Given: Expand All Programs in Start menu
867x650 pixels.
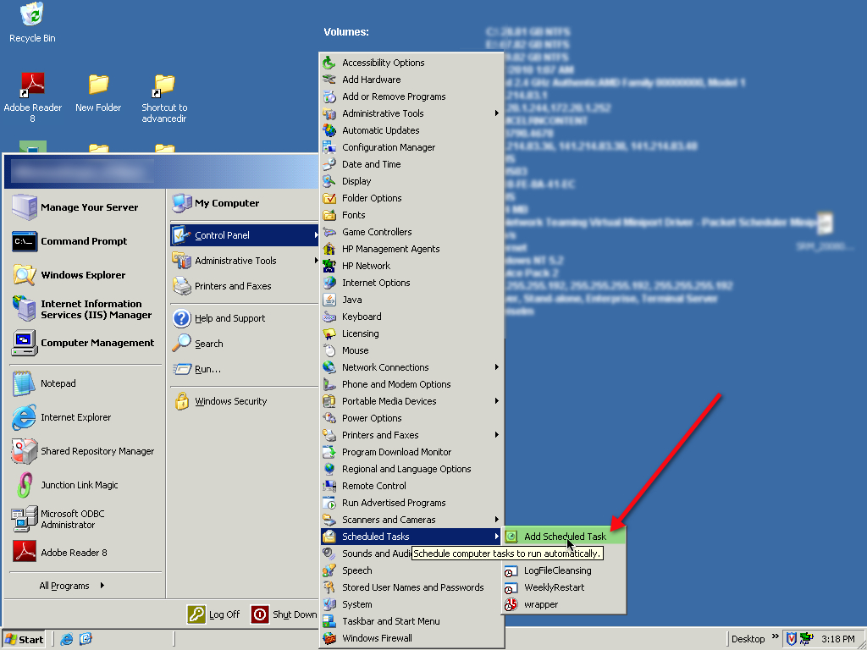Looking at the screenshot, I should pyautogui.click(x=72, y=586).
